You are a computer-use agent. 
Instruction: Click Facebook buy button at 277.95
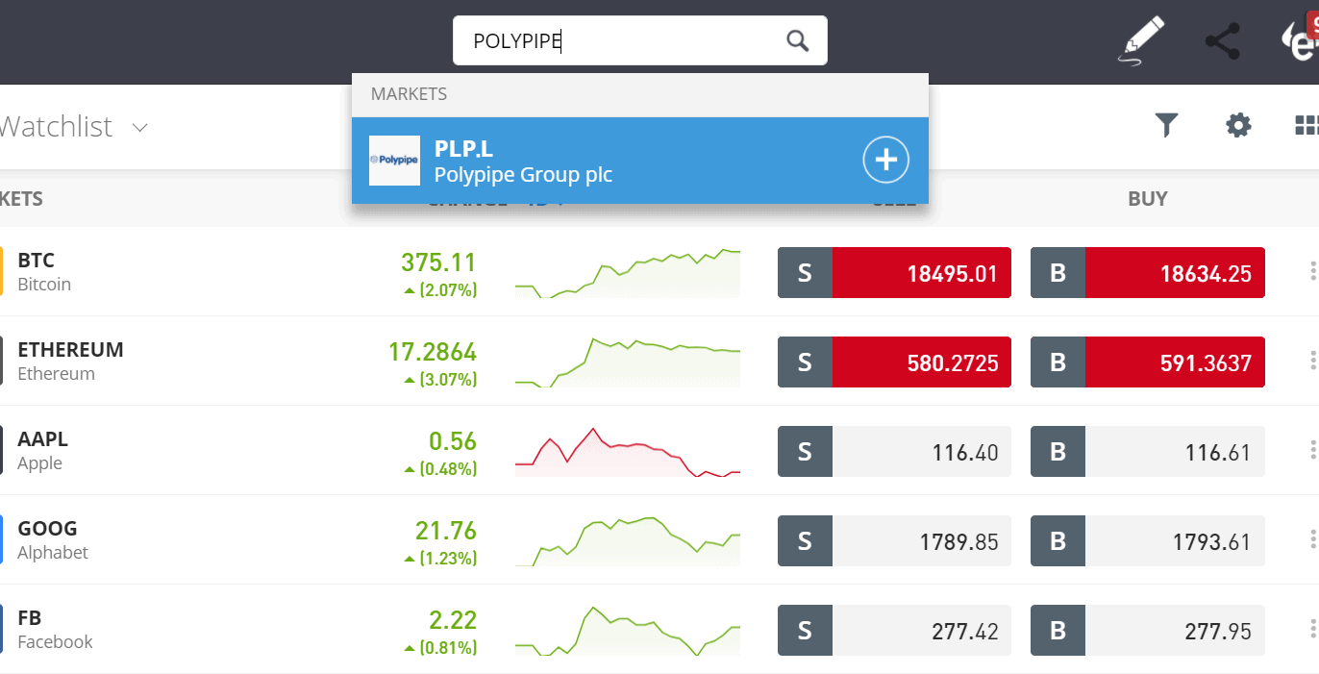click(1148, 630)
